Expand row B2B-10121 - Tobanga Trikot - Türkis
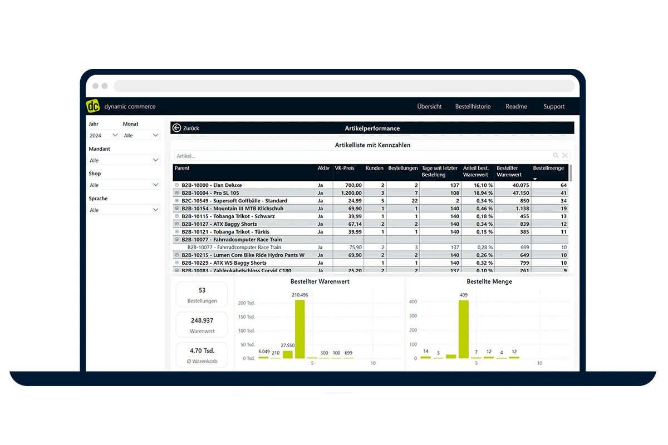This screenshot has height=445, width=668. [177, 232]
